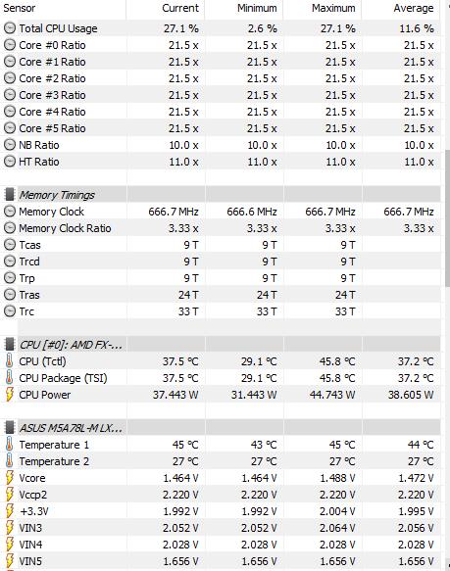Click the lightning icon next to Vcore
450x571 pixels.
click(x=10, y=478)
